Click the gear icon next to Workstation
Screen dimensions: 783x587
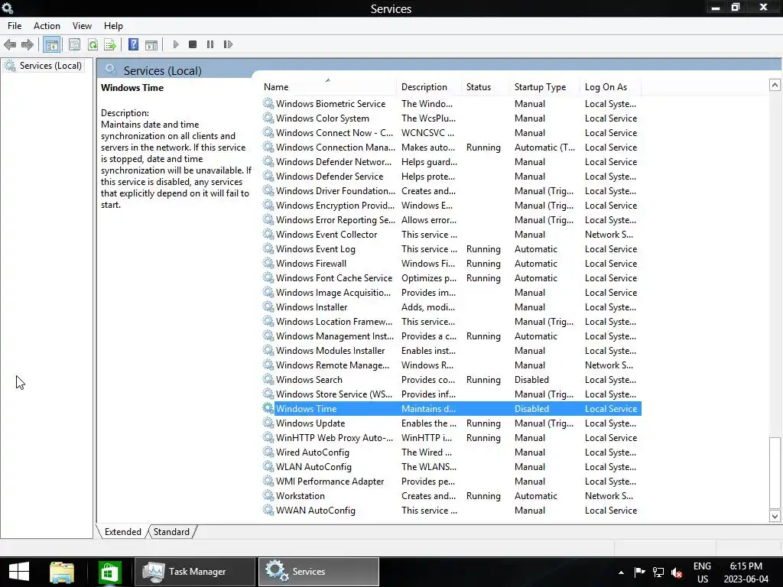click(x=268, y=495)
